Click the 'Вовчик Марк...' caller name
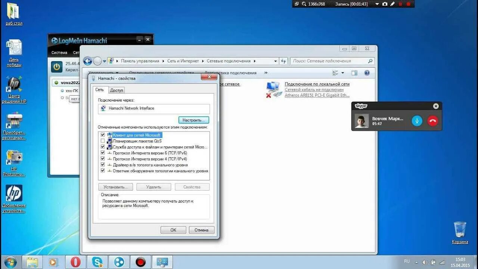478x269 pixels. tap(388, 118)
